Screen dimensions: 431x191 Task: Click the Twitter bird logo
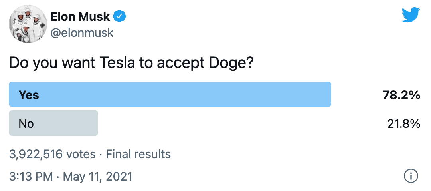tap(411, 16)
